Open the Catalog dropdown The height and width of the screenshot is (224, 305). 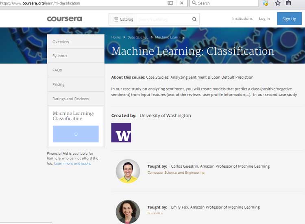pos(122,19)
